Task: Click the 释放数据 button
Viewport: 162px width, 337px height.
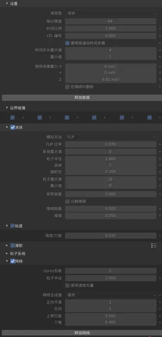Action: point(82,98)
